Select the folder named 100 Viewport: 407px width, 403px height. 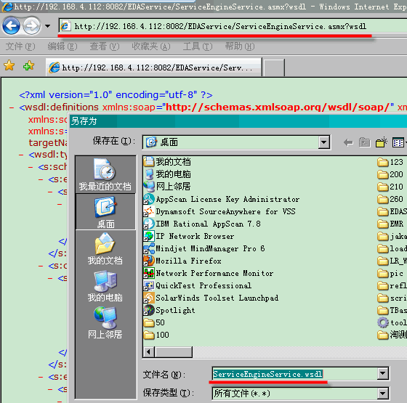[156, 335]
